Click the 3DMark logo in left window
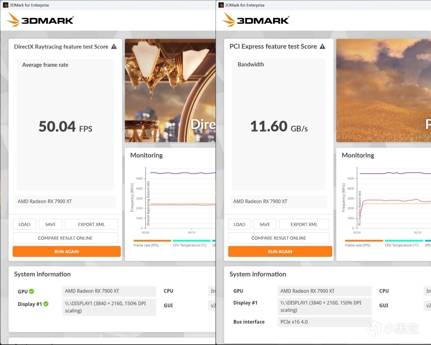 40,20
